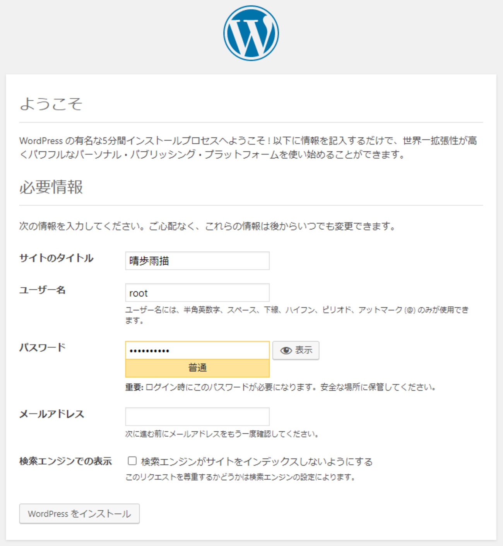Select the empty メールアドレス input field

pyautogui.click(x=197, y=417)
